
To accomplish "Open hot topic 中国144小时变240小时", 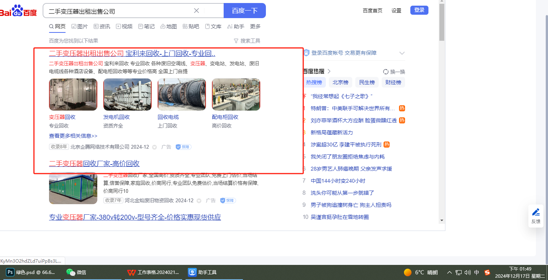I will tap(338, 181).
